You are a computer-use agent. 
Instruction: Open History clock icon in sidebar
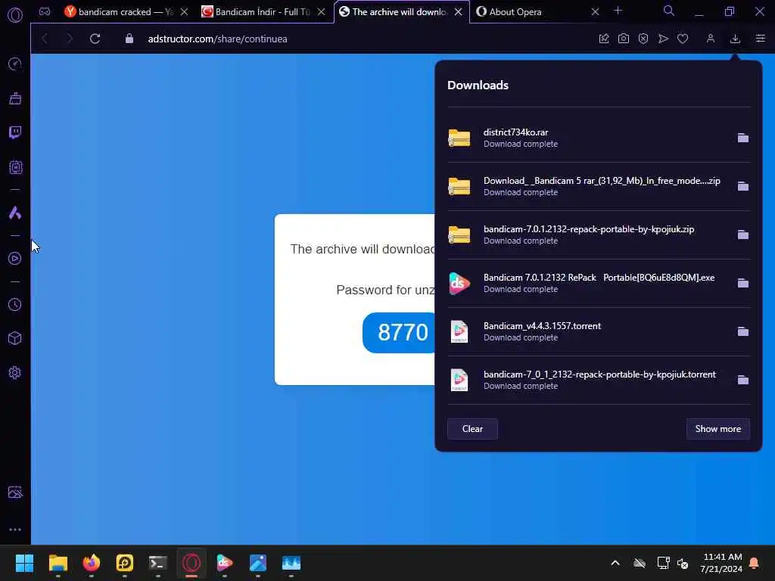pyautogui.click(x=15, y=304)
